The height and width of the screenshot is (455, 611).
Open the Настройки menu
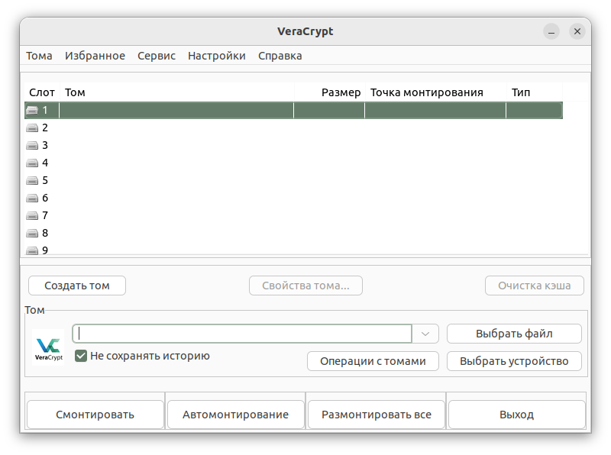pos(217,56)
